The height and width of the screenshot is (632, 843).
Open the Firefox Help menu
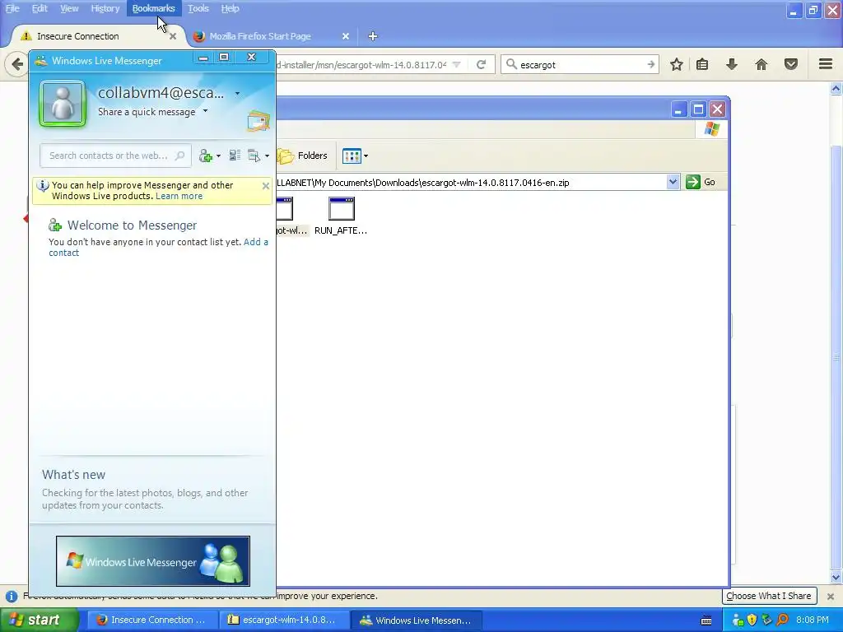click(231, 8)
